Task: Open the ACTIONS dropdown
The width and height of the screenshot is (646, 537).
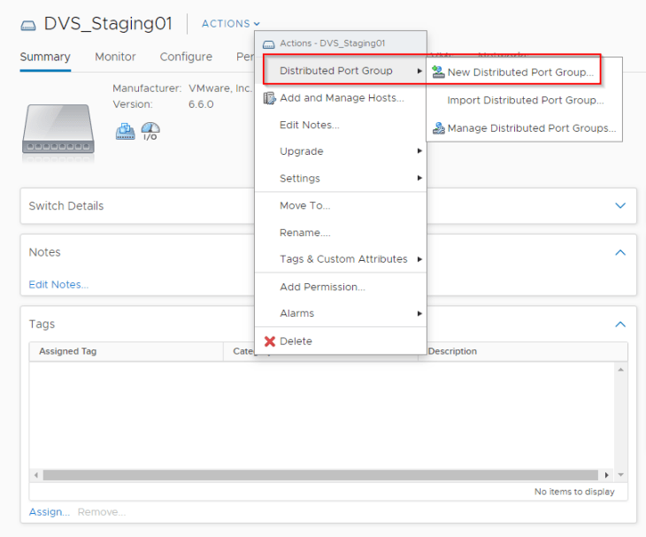Action: (x=230, y=24)
